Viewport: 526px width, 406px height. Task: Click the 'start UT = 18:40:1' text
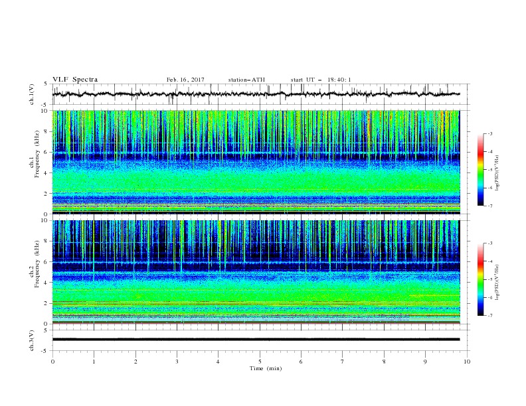[x=321, y=80]
